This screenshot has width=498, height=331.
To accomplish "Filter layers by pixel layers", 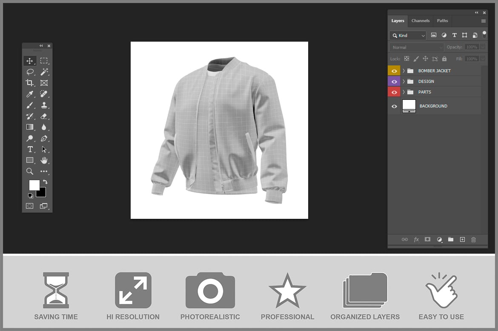I will [x=434, y=35].
